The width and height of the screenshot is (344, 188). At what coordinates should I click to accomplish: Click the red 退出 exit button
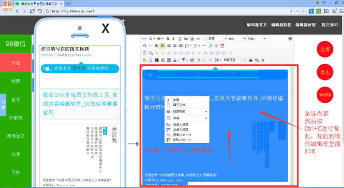pyautogui.click(x=325, y=72)
